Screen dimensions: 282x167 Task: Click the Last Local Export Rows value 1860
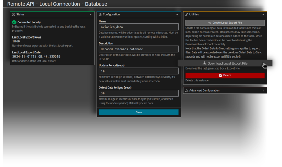pos(16,41)
